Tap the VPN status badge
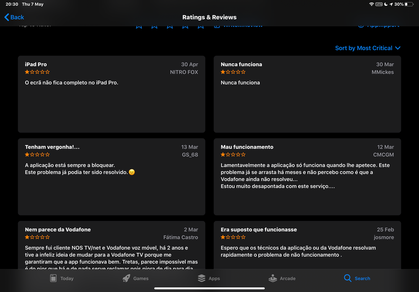The width and height of the screenshot is (419, 292). 379,4
